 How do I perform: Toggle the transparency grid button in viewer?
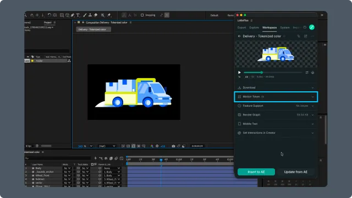pos(128,146)
